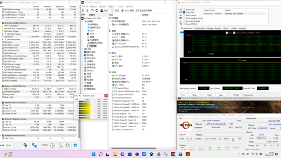Toggle Micron_3400 graph line checkbox
Viewport: 281px width, 158px height.
click(234, 33)
